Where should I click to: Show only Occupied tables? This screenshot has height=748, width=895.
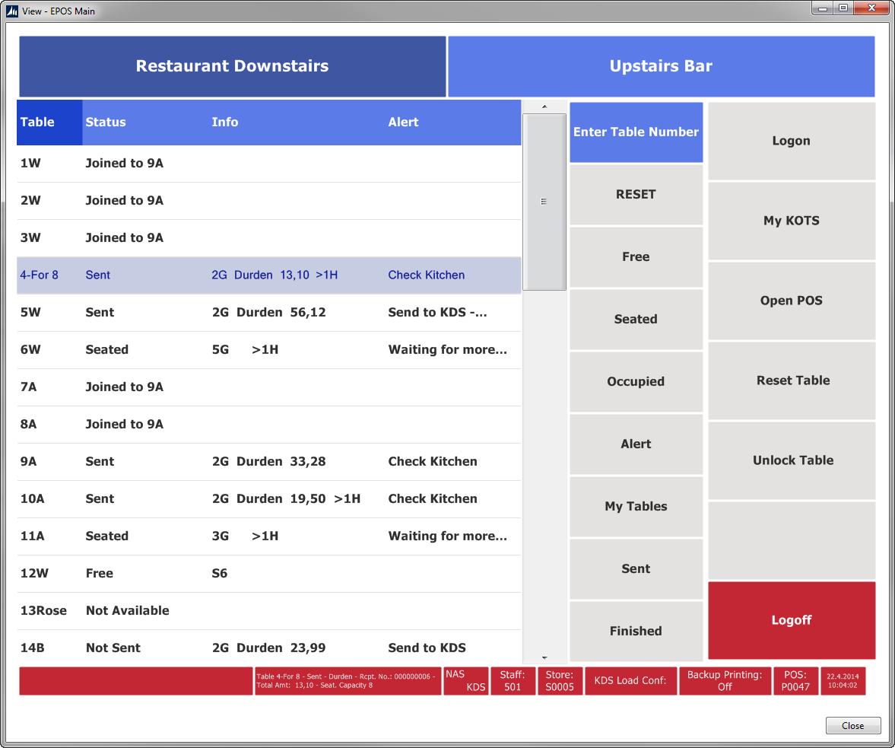coord(636,382)
